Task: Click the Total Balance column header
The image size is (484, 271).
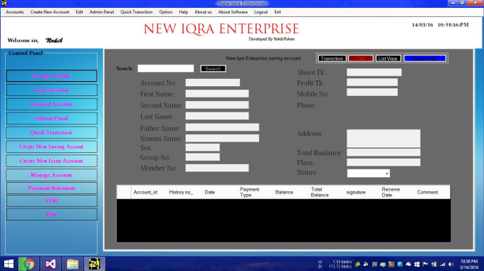Action: pos(326,192)
